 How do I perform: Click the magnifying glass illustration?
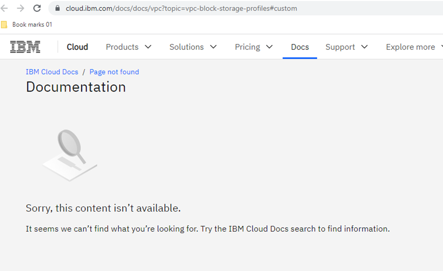point(70,155)
